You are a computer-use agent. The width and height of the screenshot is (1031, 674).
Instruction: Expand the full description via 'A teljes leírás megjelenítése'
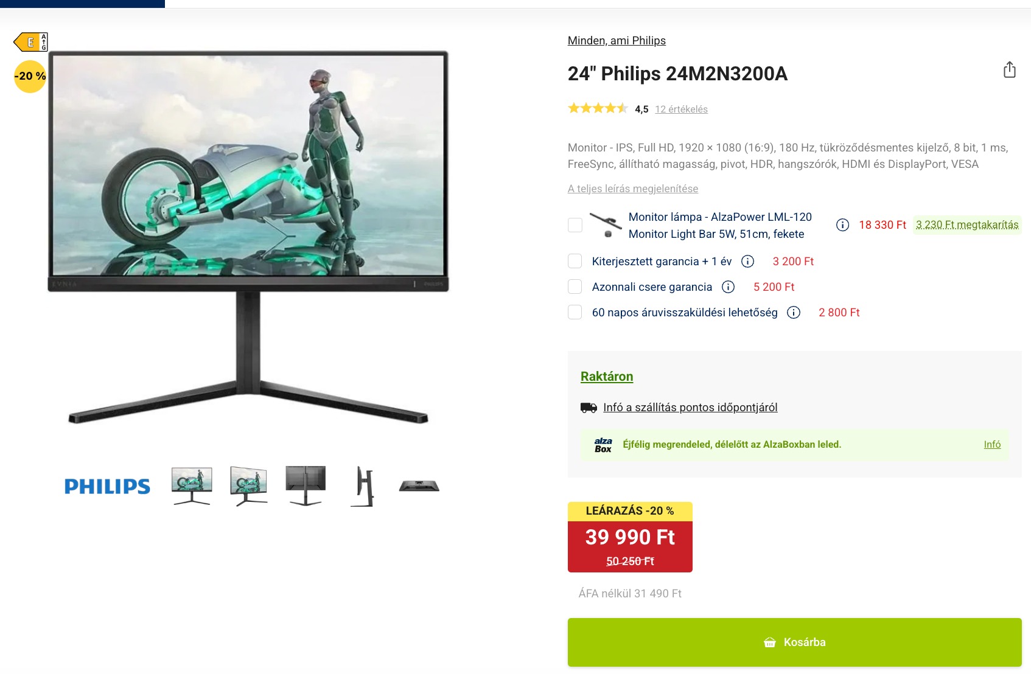tap(633, 189)
